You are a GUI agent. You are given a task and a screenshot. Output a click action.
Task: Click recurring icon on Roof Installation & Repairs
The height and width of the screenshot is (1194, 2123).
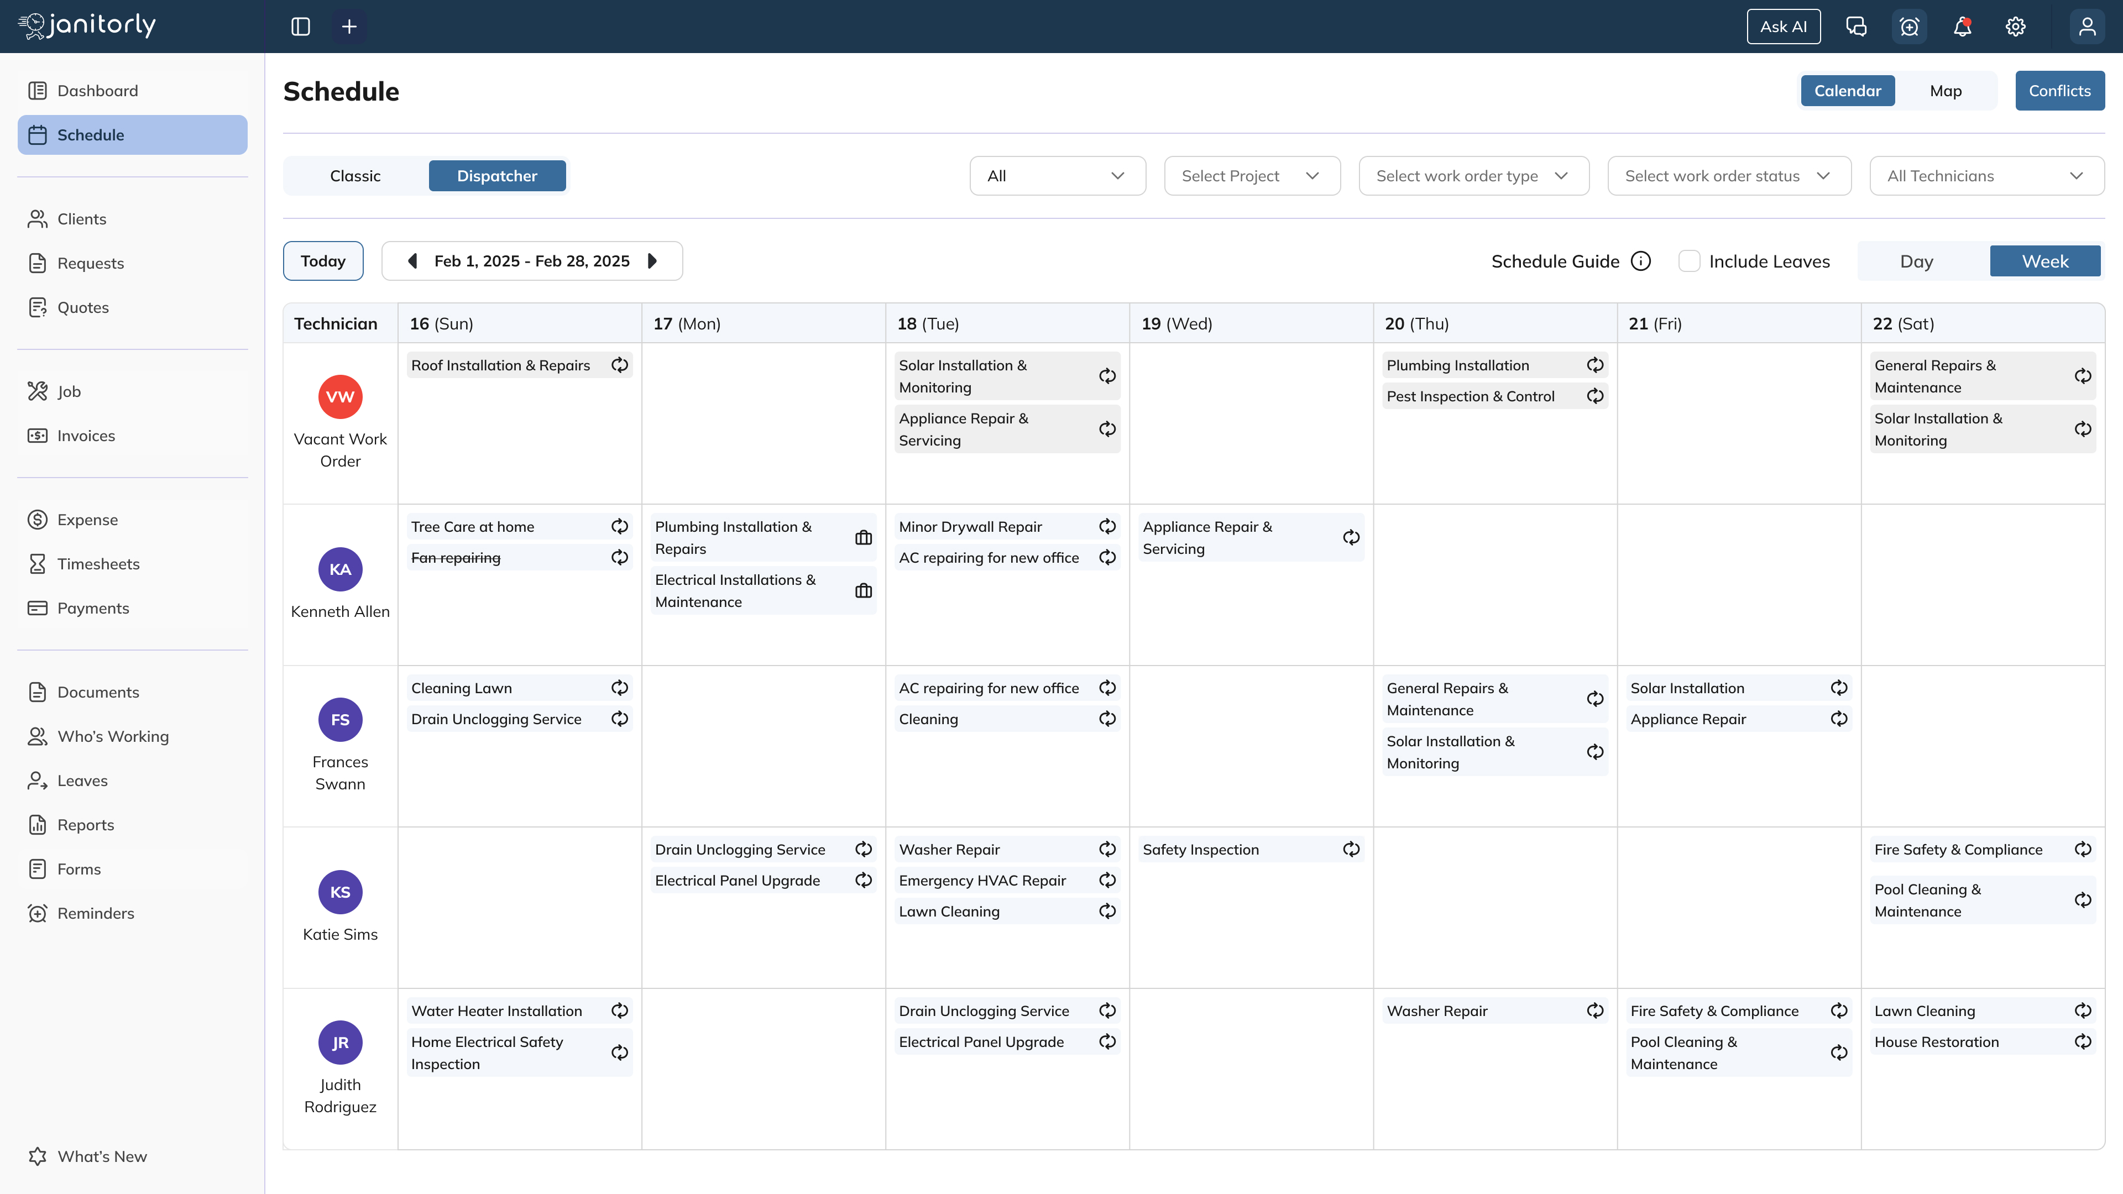click(x=620, y=365)
